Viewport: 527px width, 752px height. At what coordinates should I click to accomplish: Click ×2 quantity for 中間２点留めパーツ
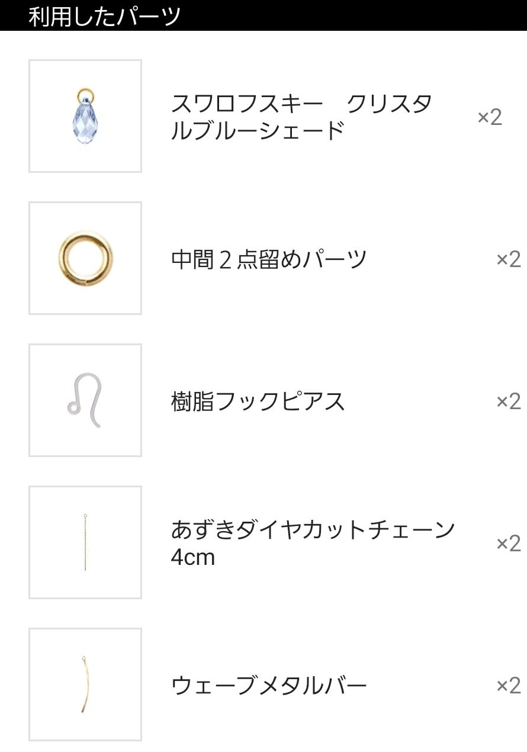pyautogui.click(x=508, y=259)
